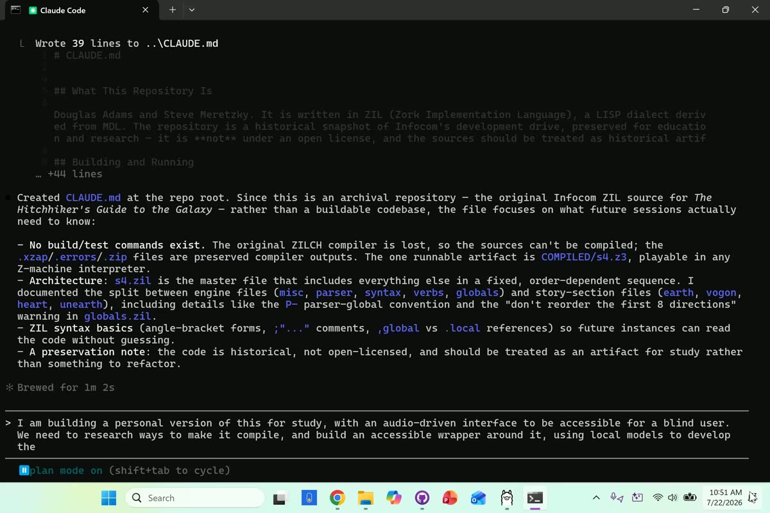Click the terminal icon in the title bar
770x513 pixels.
coord(15,10)
